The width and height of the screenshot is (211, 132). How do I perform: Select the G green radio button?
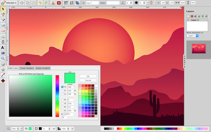click(62, 103)
